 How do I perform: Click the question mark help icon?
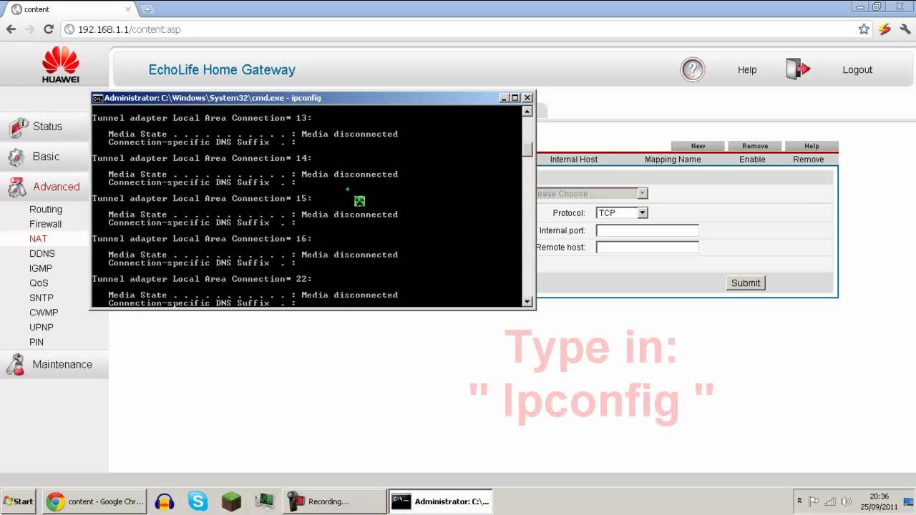pos(692,69)
